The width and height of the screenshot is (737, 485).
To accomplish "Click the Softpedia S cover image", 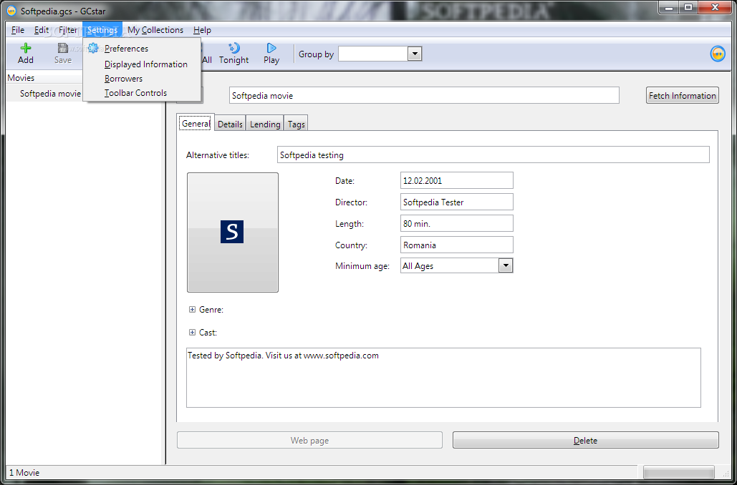I will pyautogui.click(x=232, y=232).
